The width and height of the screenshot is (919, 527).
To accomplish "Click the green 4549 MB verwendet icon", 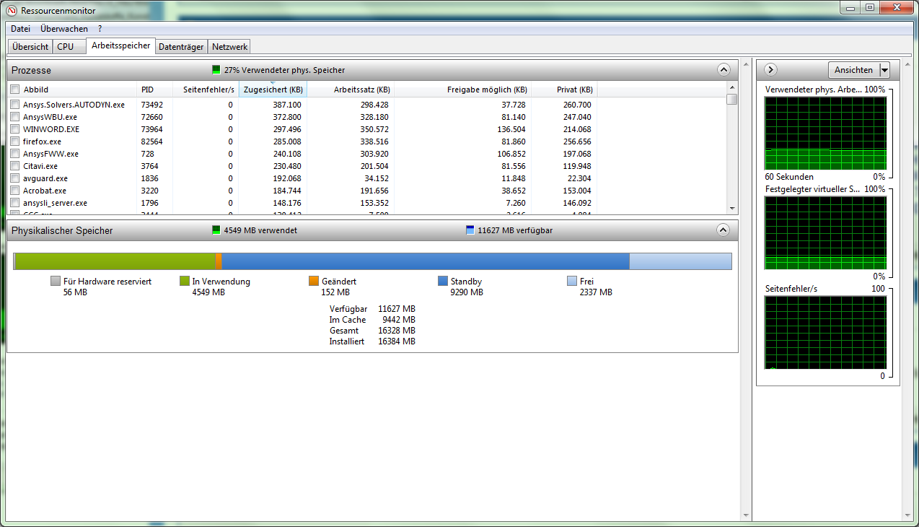I will [x=216, y=230].
